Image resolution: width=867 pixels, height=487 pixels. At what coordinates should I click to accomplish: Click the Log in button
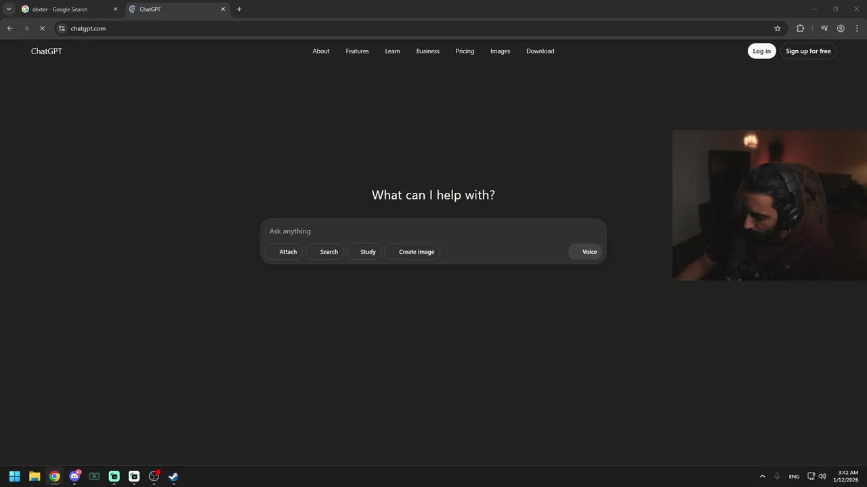point(761,51)
